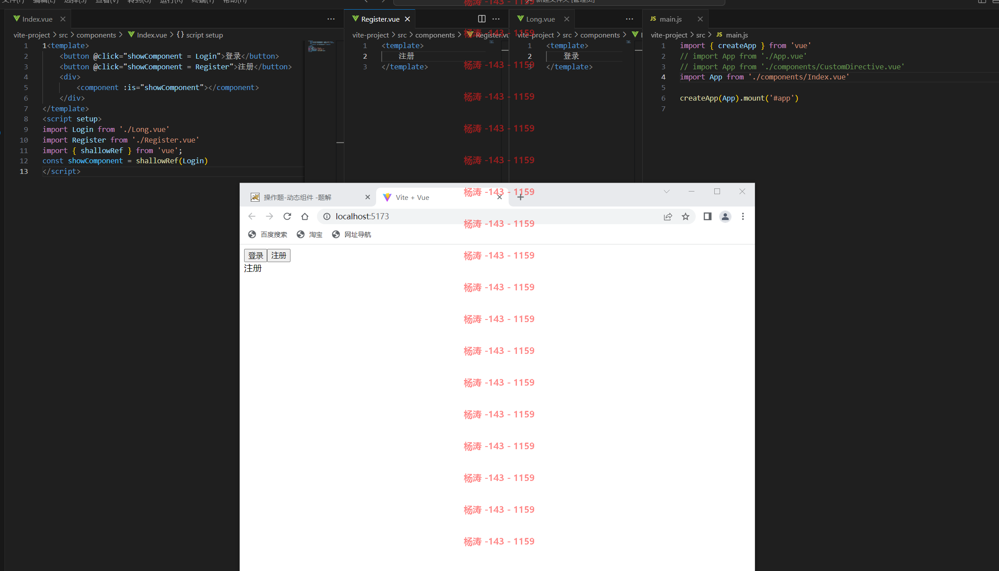Open more actions for Long.vue group
999x571 pixels.
pyautogui.click(x=630, y=19)
